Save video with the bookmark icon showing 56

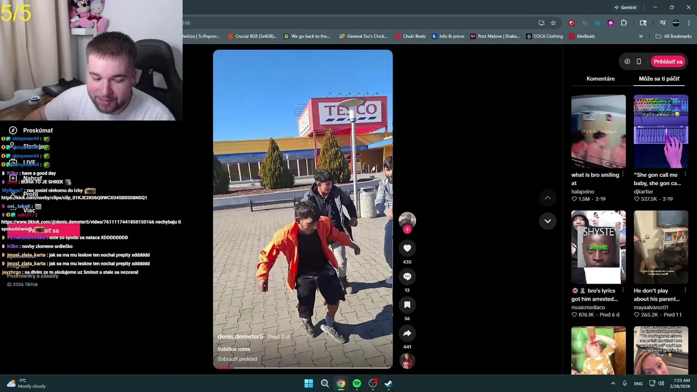[x=407, y=305]
